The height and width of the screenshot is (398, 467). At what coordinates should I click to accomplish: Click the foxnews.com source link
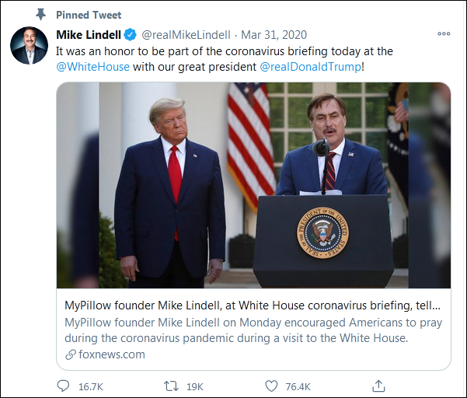[x=111, y=354]
